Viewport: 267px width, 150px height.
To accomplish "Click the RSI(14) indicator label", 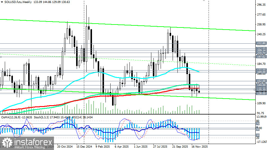I will pyautogui.click(x=82, y=117).
